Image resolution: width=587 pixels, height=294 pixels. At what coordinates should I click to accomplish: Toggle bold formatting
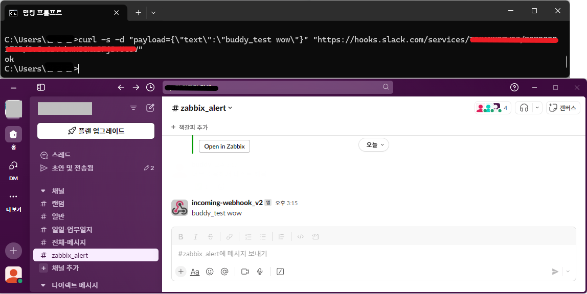(181, 236)
